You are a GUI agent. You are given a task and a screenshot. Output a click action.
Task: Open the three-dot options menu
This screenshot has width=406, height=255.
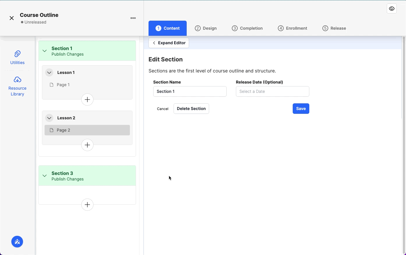[133, 18]
